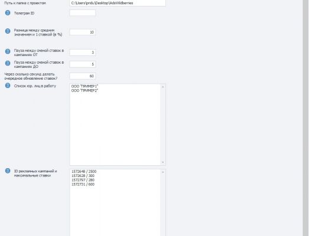
Task: Select the row 1572797 / 280
Action: tap(83, 180)
